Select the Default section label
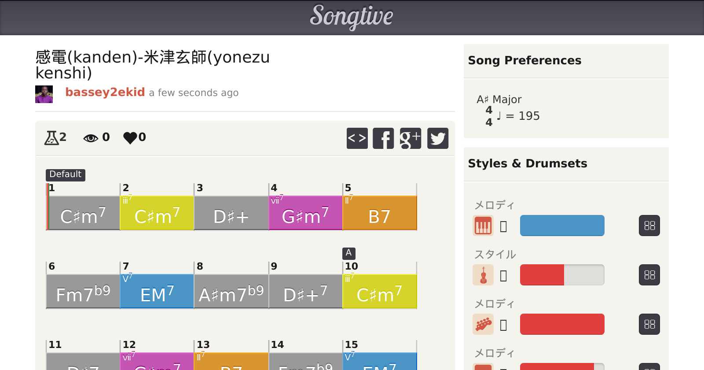This screenshot has width=704, height=370. click(65, 174)
